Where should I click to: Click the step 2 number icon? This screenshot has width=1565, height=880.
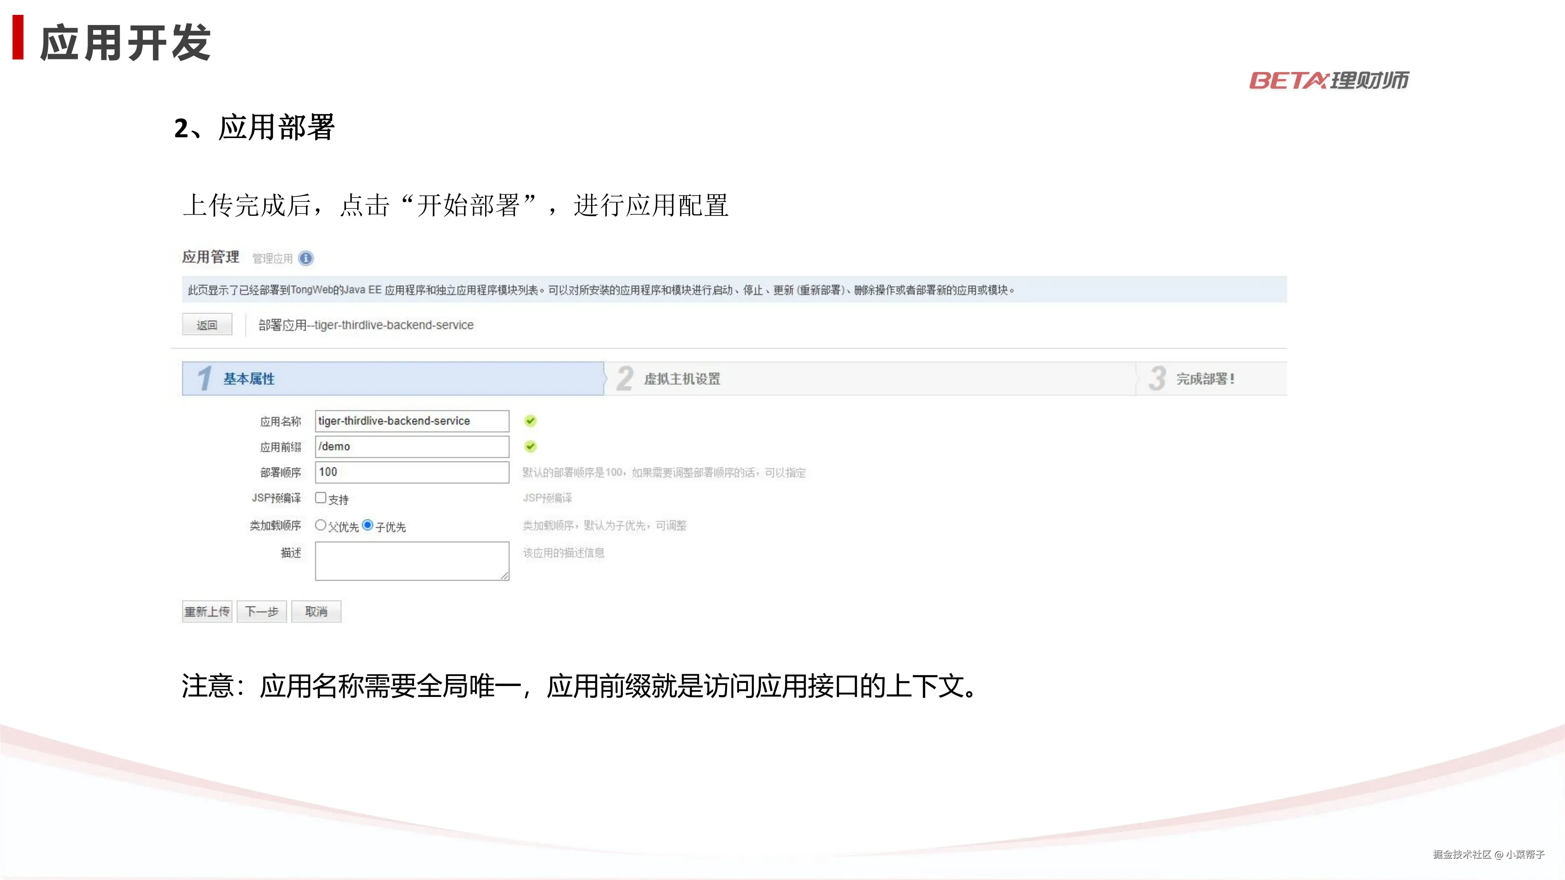click(624, 378)
